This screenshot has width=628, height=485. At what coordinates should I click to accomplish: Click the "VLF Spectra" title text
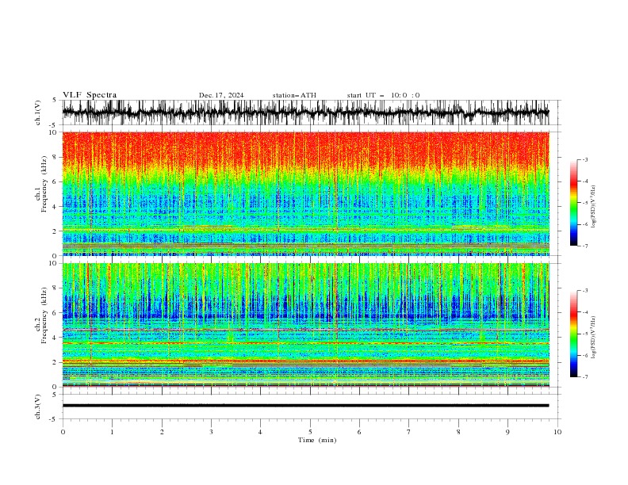[90, 95]
